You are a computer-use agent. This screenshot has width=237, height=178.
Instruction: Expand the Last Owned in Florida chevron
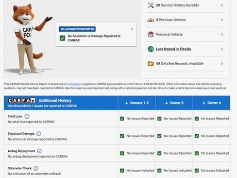[x=222, y=49]
